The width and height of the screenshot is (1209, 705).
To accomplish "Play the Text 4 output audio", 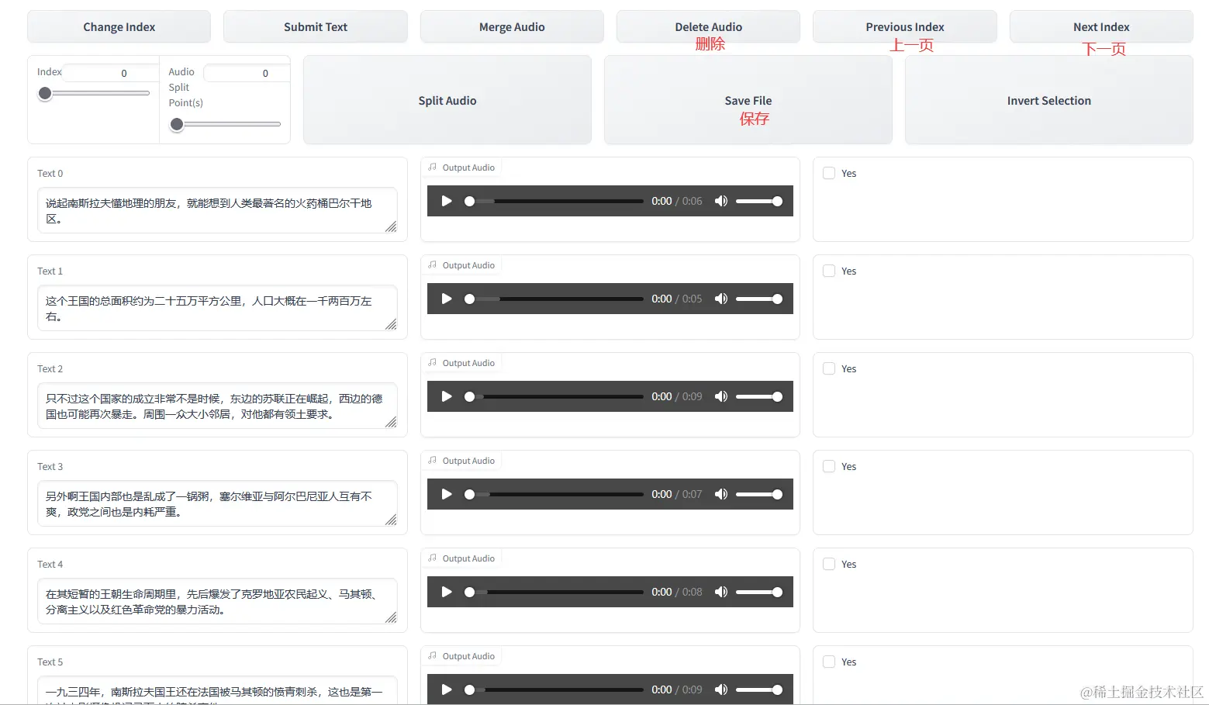I will tap(447, 592).
